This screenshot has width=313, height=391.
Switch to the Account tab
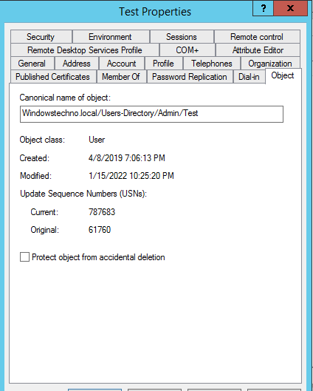coord(122,64)
